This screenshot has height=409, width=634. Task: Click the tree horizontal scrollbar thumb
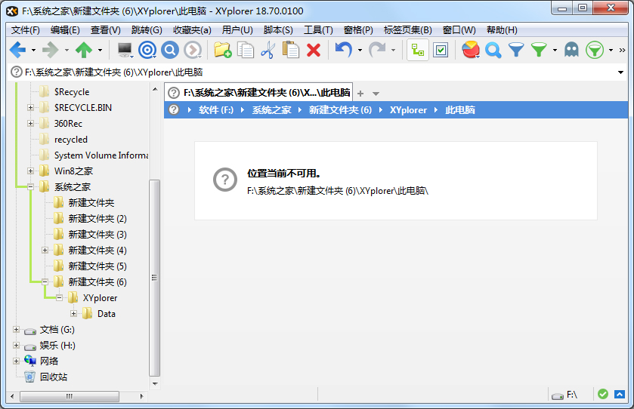point(70,396)
